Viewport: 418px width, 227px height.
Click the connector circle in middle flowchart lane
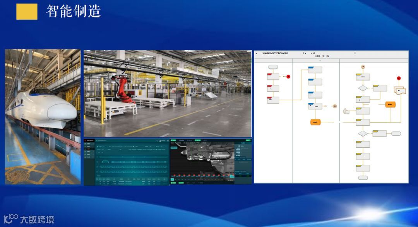[x=335, y=106]
